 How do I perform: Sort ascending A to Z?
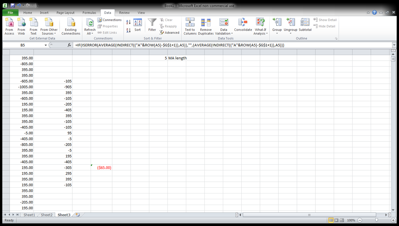128,22
